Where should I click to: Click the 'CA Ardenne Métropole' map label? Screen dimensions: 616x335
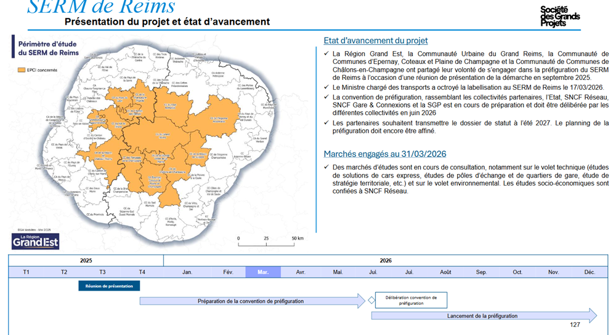[217, 74]
